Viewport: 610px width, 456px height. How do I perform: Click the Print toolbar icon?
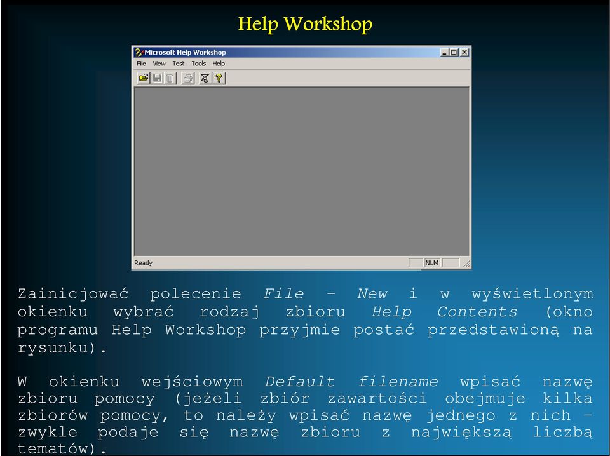(x=188, y=78)
